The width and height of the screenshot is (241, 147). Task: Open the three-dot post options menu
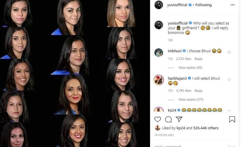point(232,5)
